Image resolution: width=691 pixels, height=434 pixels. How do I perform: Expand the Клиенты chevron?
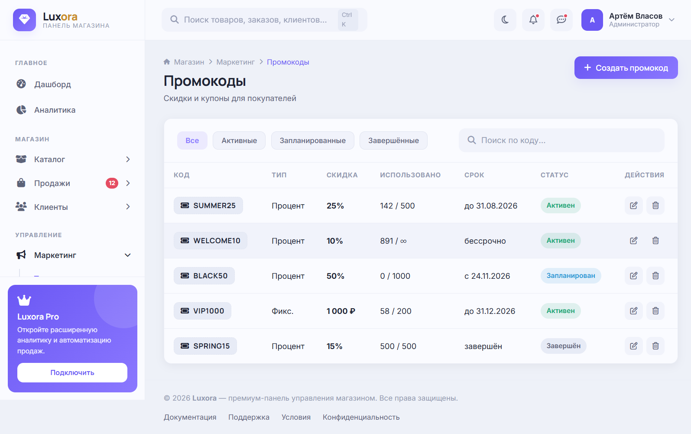128,207
